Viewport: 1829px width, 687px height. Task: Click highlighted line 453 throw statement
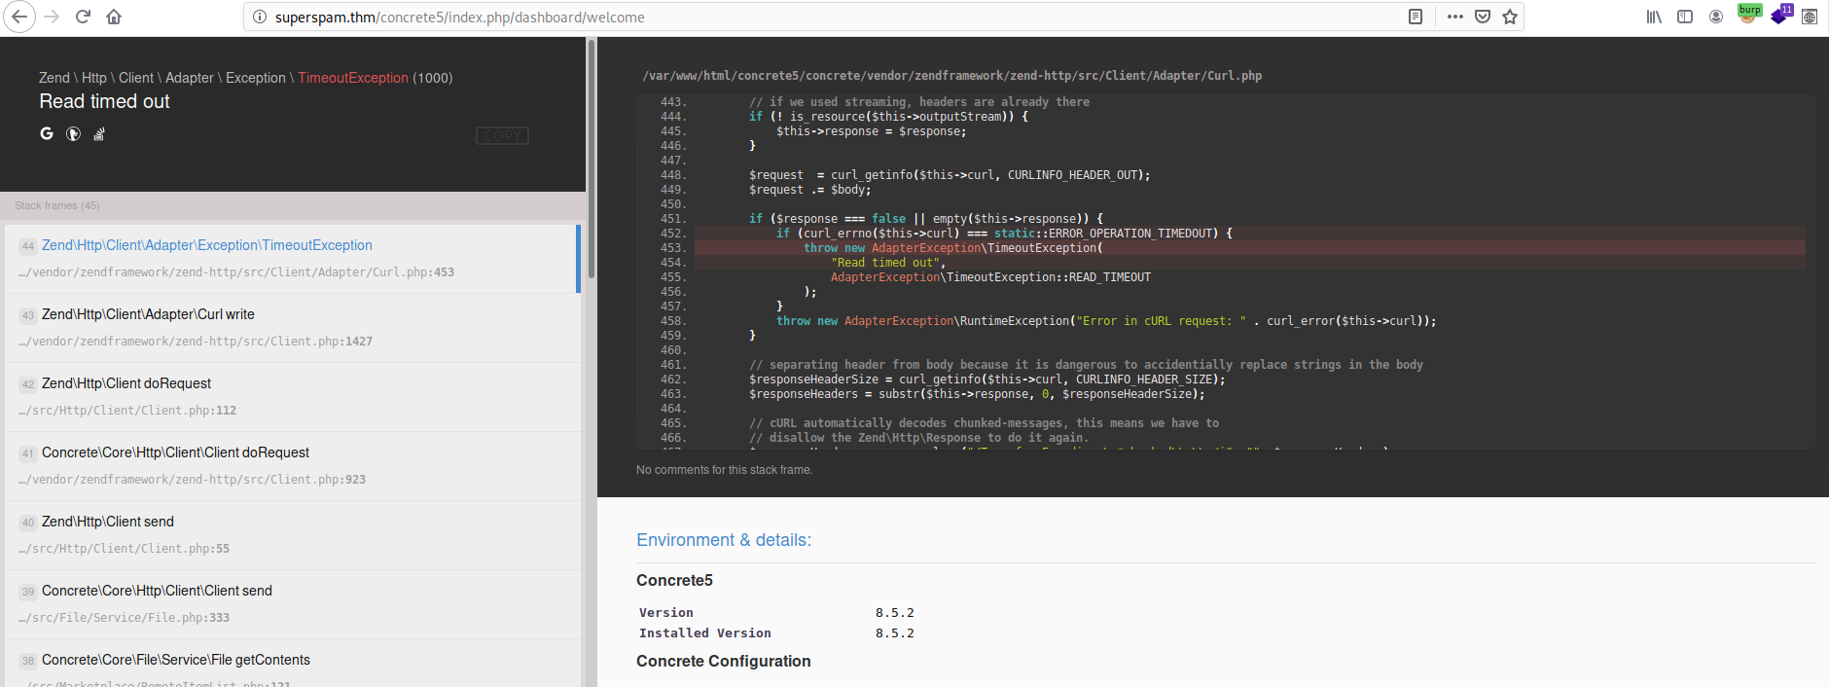(x=1250, y=248)
